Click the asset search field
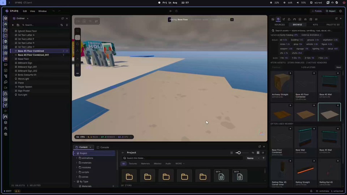347x195 pixels. [x=306, y=30]
